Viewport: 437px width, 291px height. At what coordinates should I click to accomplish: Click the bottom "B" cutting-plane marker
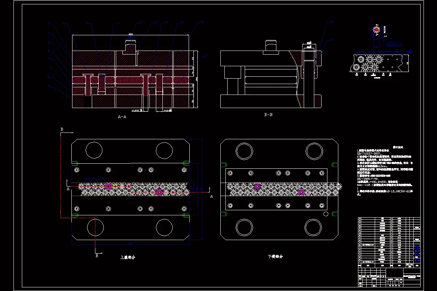point(97,256)
